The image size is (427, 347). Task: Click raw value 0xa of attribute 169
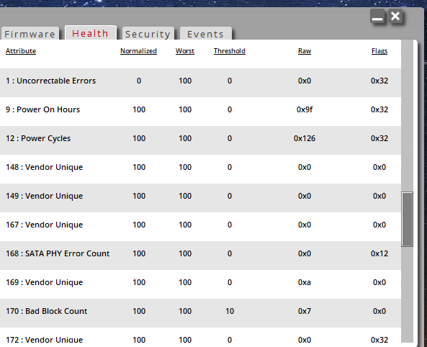click(x=305, y=282)
